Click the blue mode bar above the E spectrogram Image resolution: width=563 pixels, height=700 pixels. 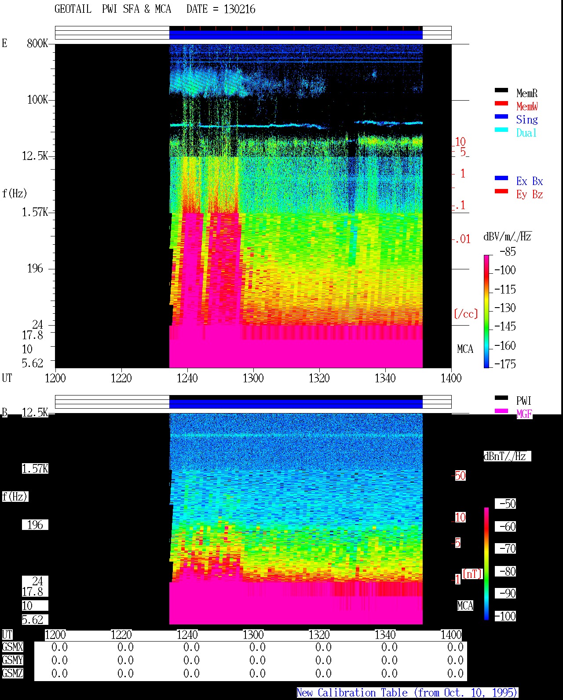click(x=296, y=35)
